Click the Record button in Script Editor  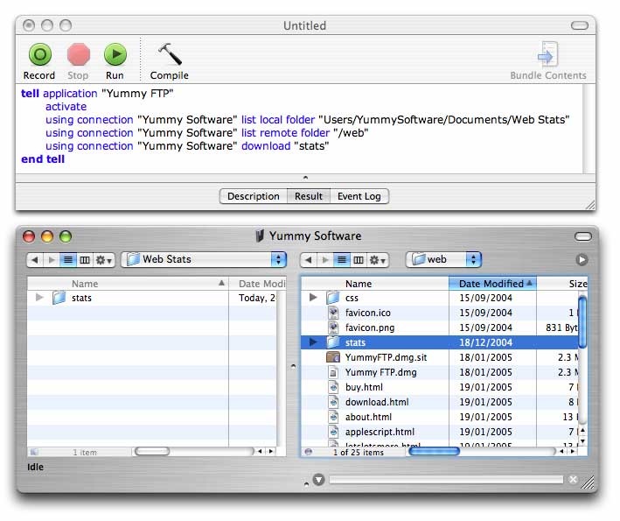tap(39, 56)
